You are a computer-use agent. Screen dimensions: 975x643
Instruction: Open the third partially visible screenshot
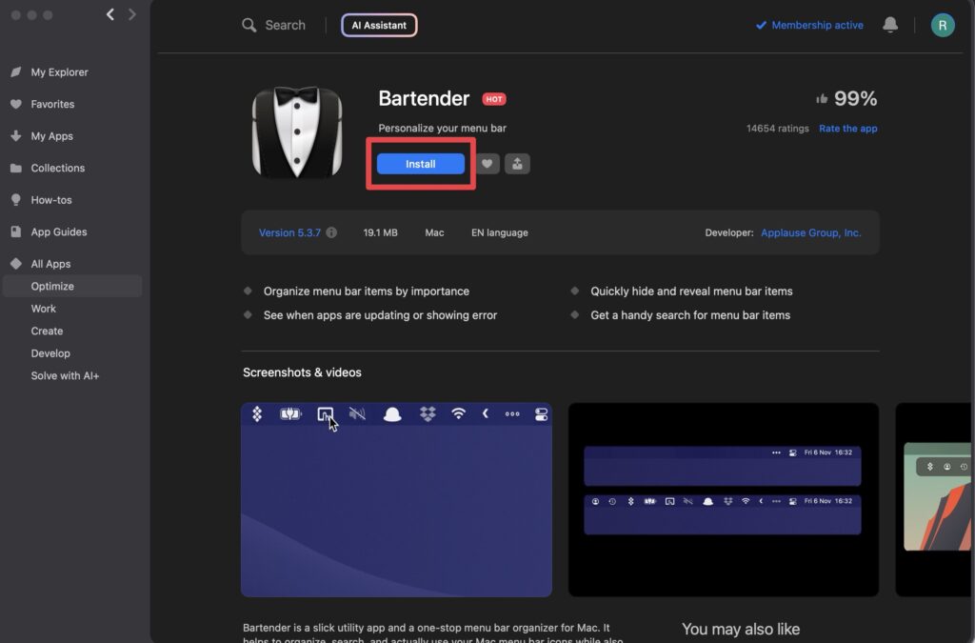(x=933, y=500)
